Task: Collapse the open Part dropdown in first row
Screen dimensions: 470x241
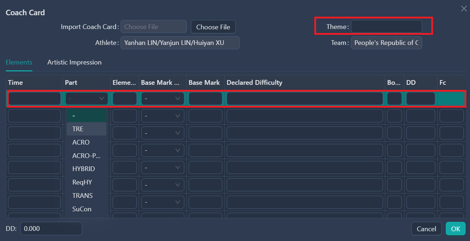Action: [x=87, y=99]
